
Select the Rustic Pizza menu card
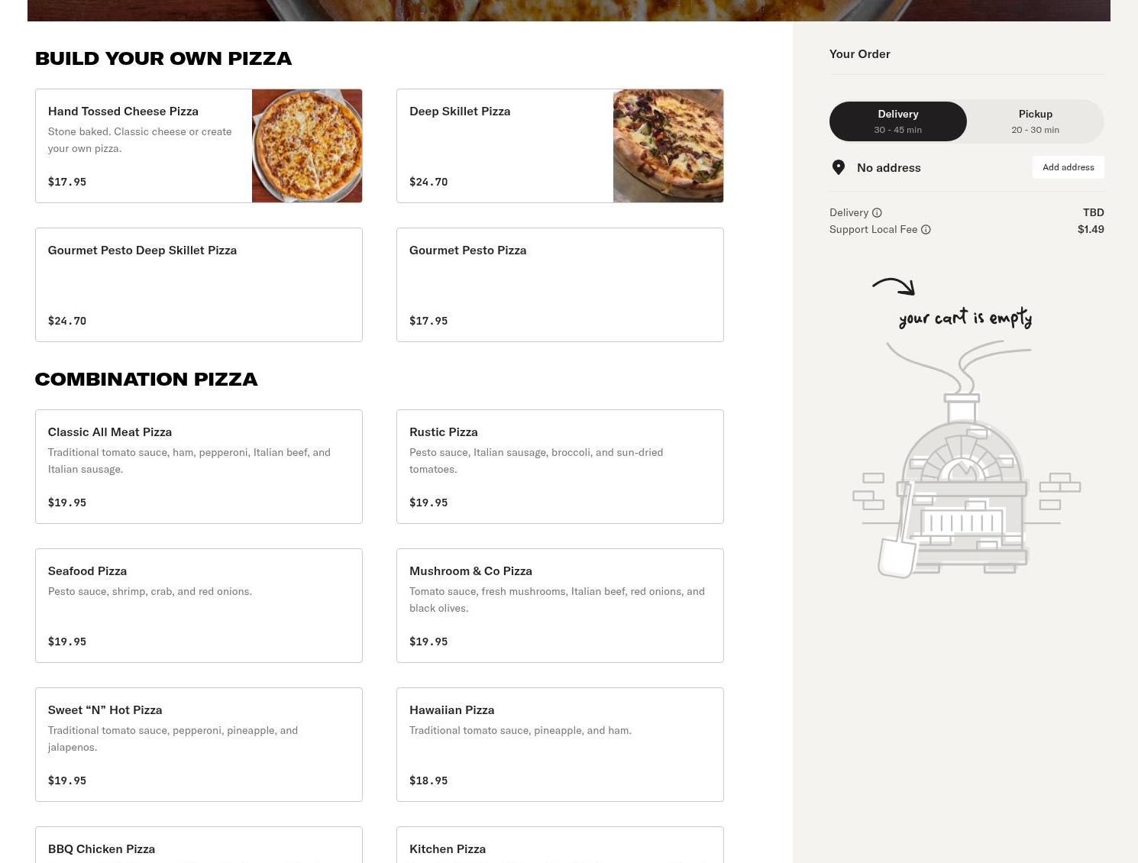tap(560, 467)
